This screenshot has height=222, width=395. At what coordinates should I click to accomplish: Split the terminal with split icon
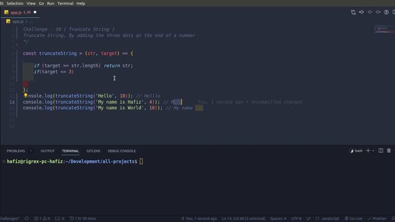(381, 150)
